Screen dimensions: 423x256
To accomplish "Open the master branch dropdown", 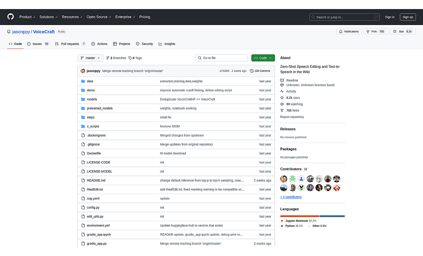I will pyautogui.click(x=90, y=58).
